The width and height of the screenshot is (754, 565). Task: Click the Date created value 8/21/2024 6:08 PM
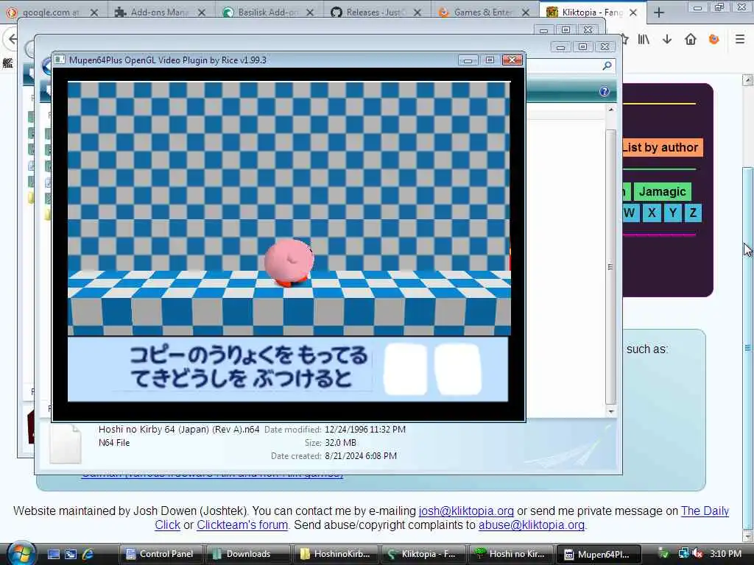(x=361, y=455)
